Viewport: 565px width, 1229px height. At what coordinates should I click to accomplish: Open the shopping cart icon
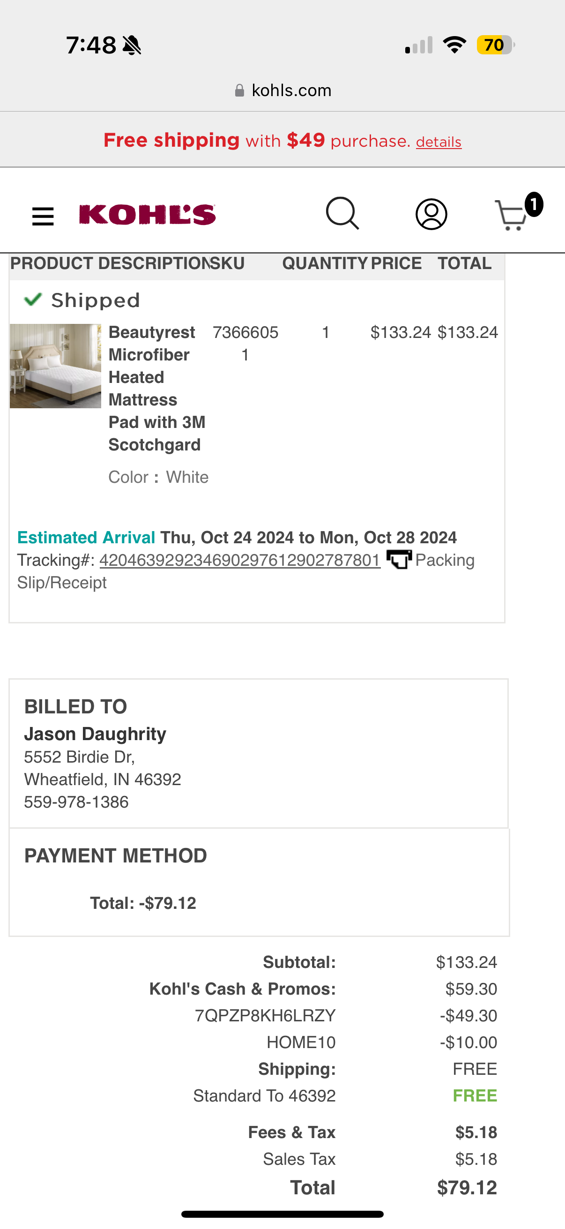(512, 215)
